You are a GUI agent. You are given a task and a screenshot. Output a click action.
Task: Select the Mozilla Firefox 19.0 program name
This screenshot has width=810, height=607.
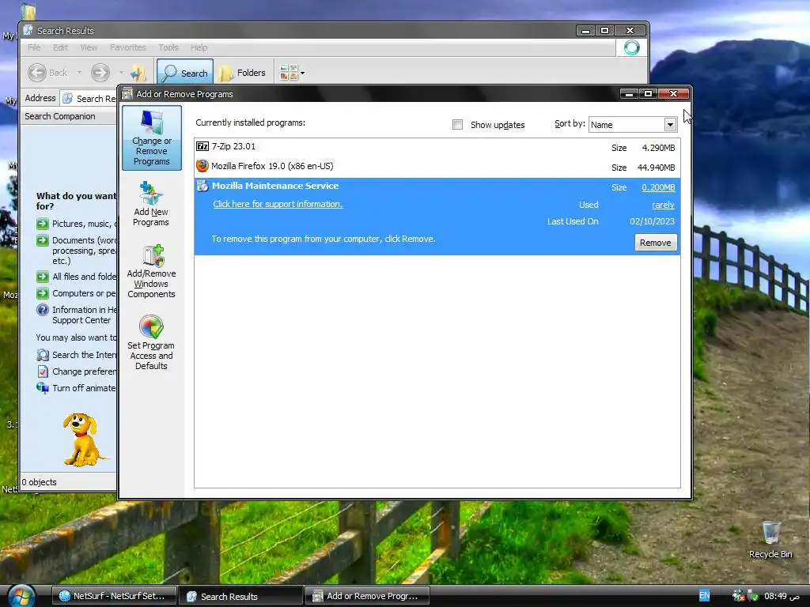coord(272,166)
